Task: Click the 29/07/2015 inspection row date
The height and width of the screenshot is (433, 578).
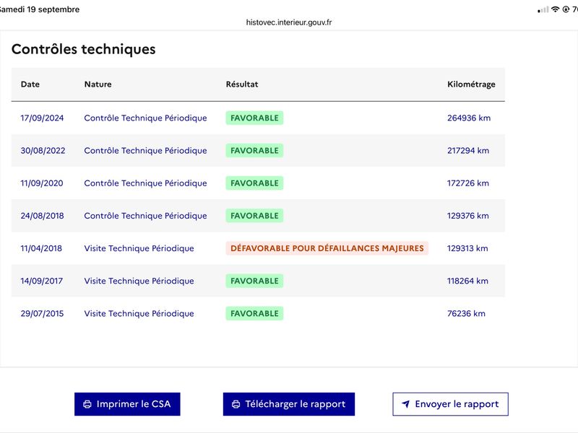Action: [42, 314]
